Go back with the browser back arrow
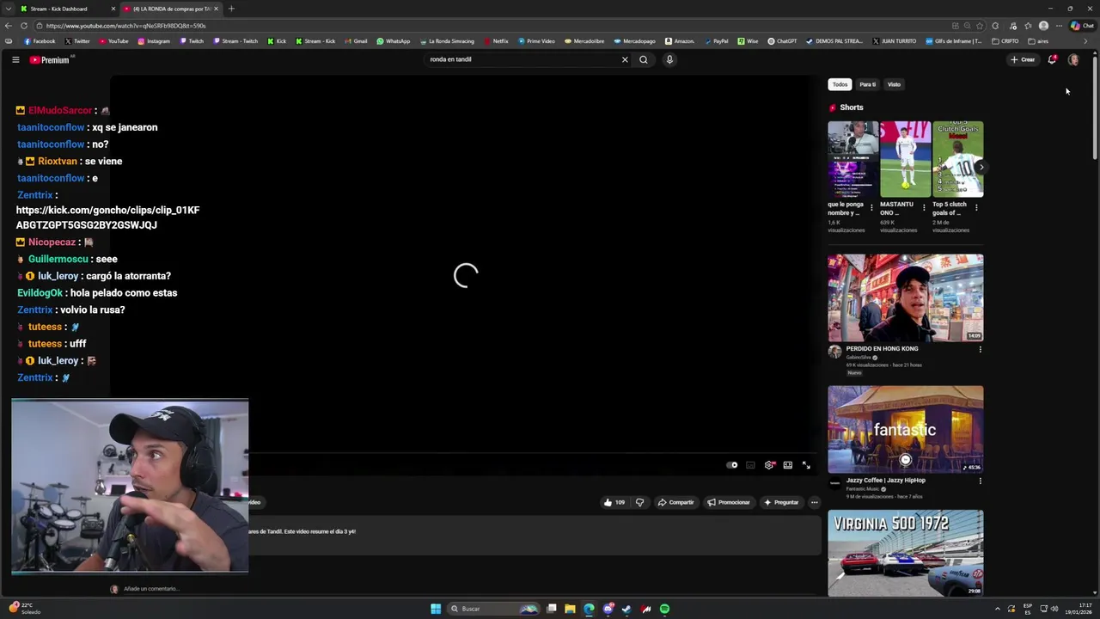This screenshot has height=619, width=1100. point(9,26)
